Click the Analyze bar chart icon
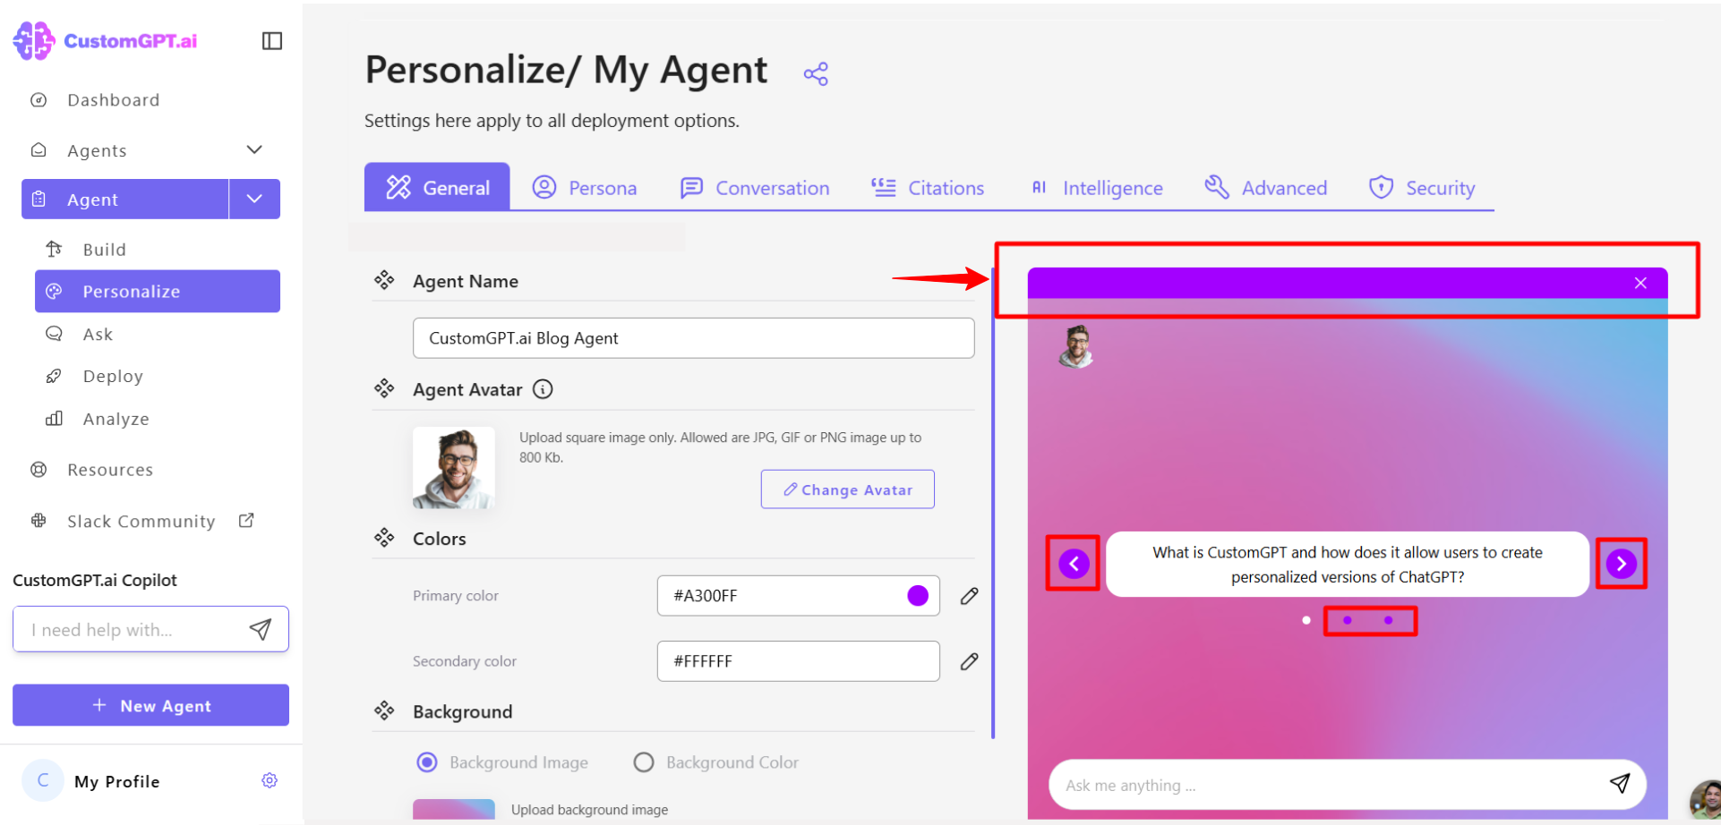Viewport: 1721px width, 825px height. pyautogui.click(x=54, y=419)
